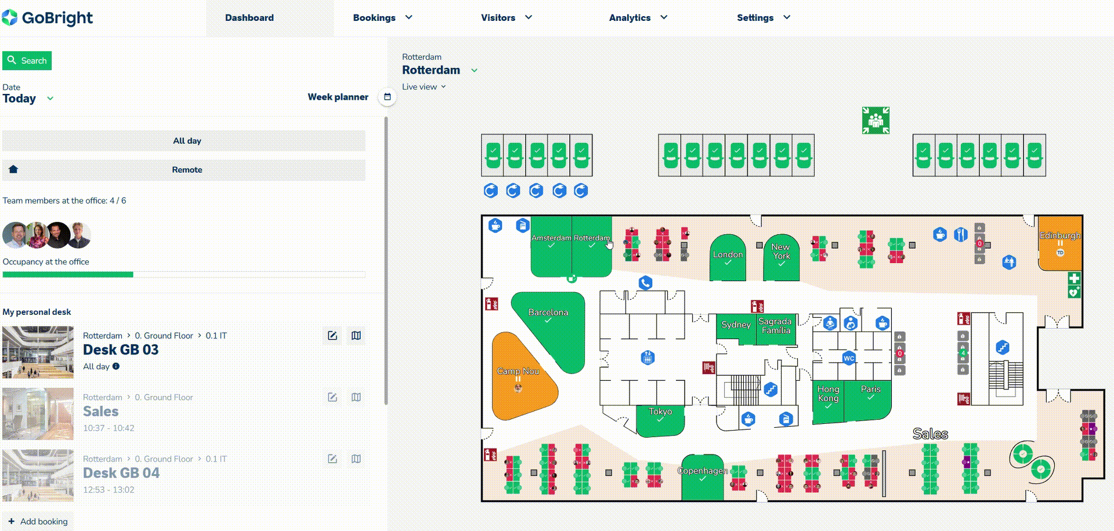Click the edit icon for Desk GB 03
The height and width of the screenshot is (531, 1114).
click(x=332, y=336)
